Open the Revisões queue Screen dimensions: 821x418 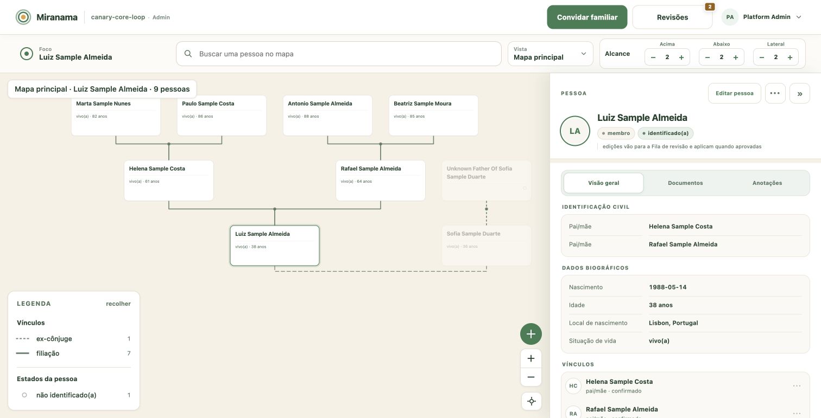[672, 17]
